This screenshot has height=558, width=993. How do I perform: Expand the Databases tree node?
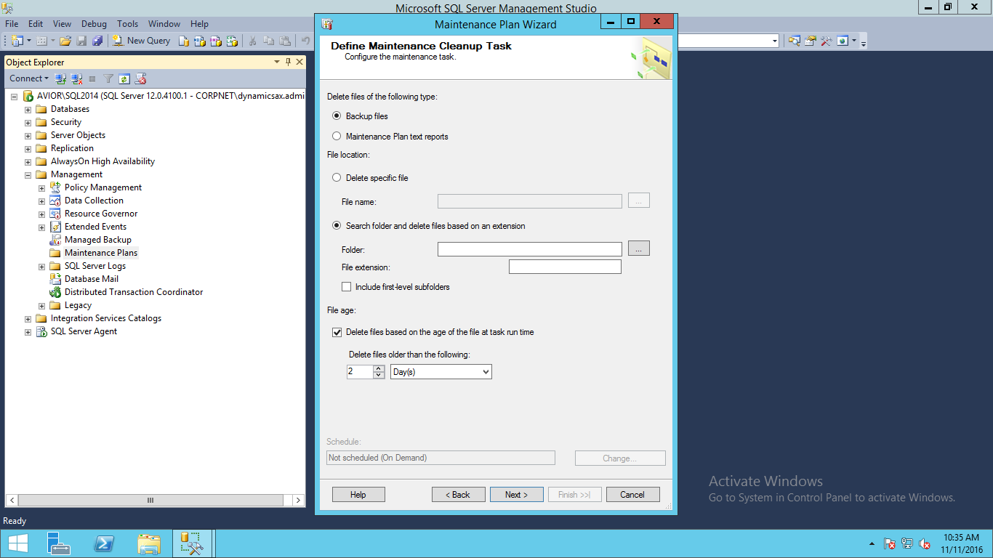click(28, 110)
